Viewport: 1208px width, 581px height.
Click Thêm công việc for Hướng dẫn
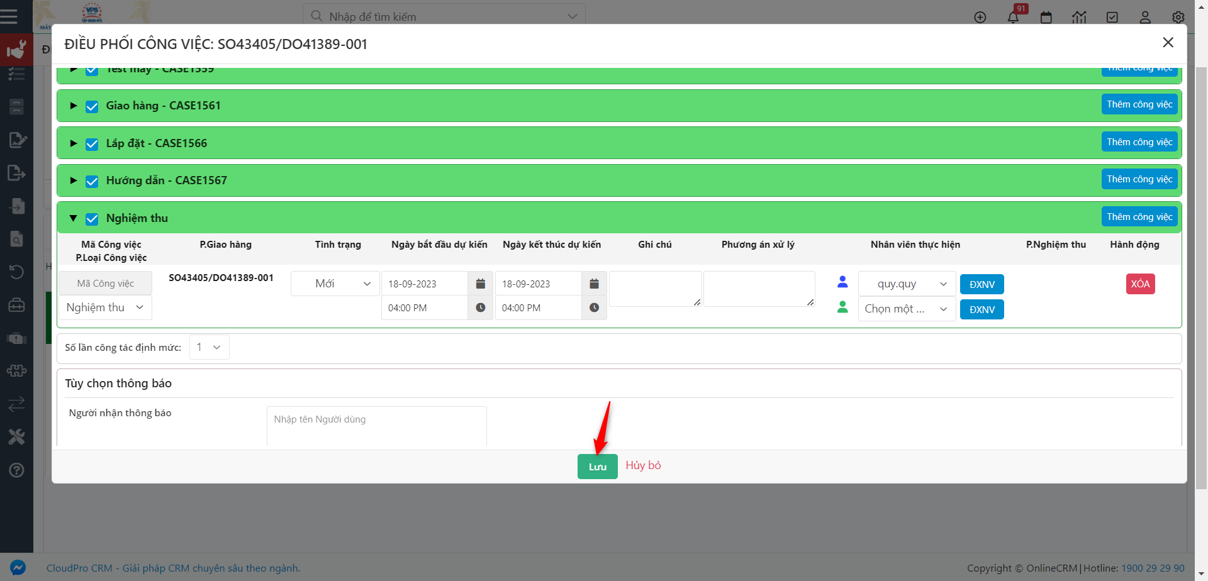[1139, 179]
